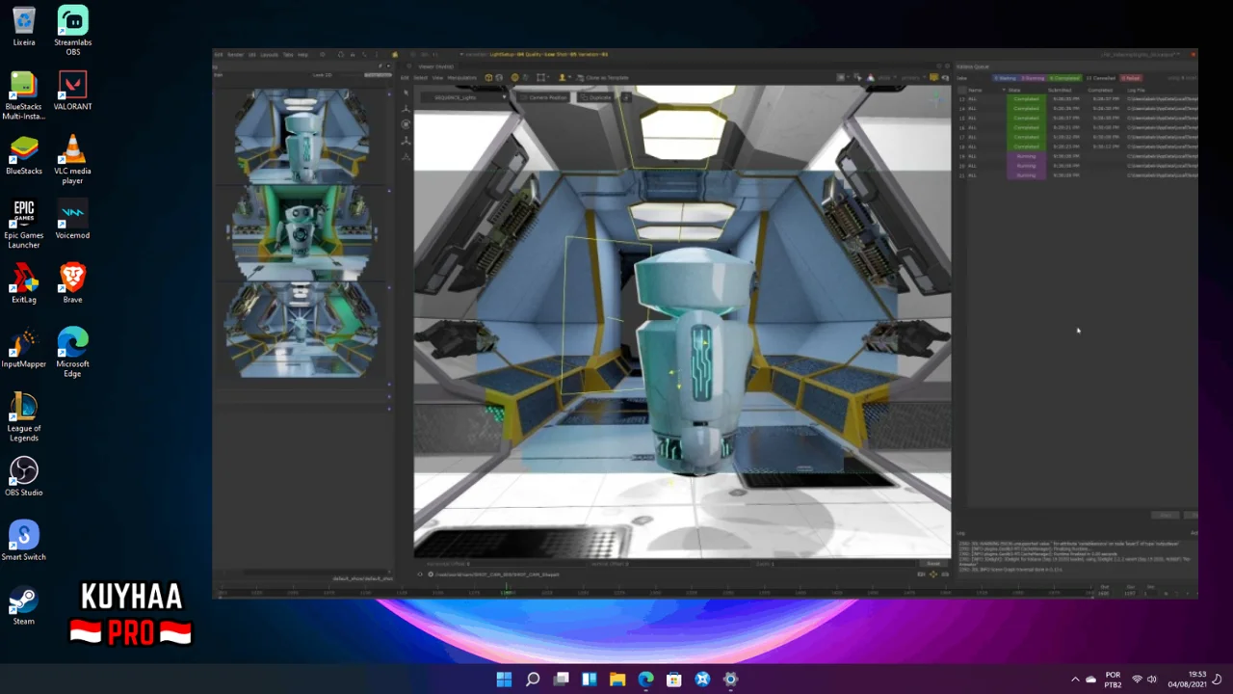Click the orange folder icon in top bar
Image resolution: width=1233 pixels, height=694 pixels.
[395, 54]
